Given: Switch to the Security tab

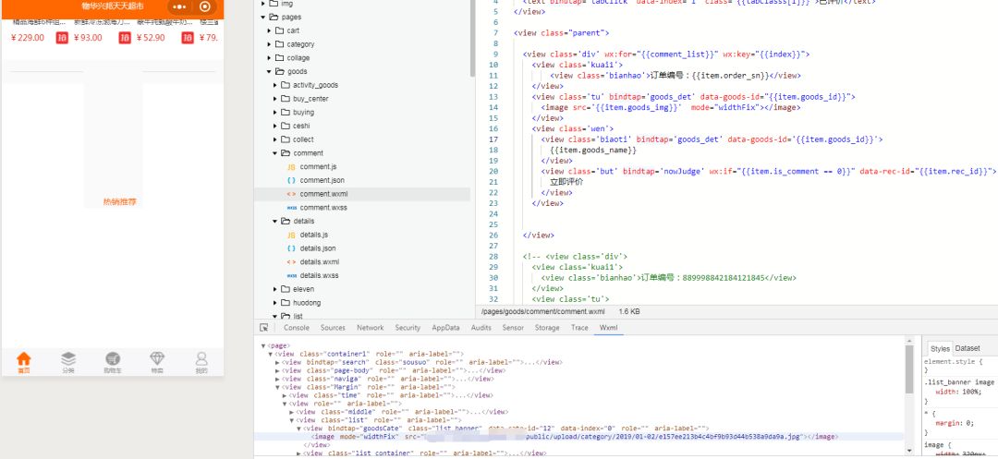Looking at the screenshot, I should 408,328.
